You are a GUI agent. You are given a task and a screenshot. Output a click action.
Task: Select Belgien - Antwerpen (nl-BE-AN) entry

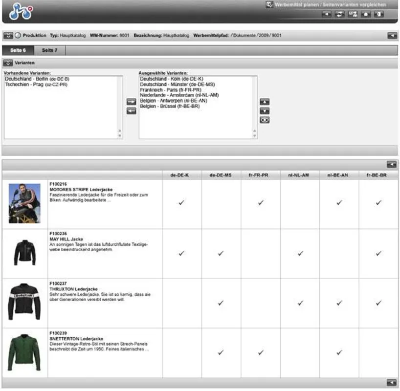[x=174, y=101]
